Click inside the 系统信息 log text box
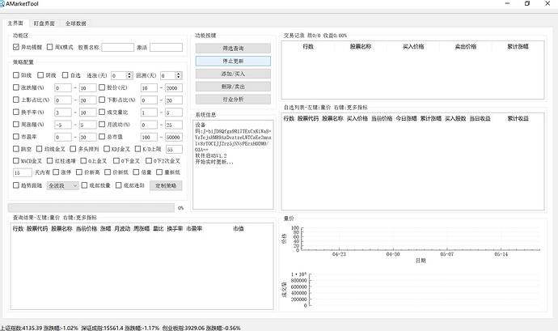 (233, 164)
